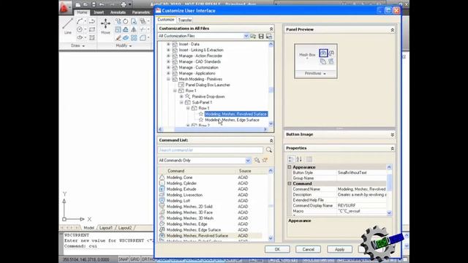Select Modeling, Meshes, Edge Surface tree item
This screenshot has width=468, height=263.
click(232, 120)
